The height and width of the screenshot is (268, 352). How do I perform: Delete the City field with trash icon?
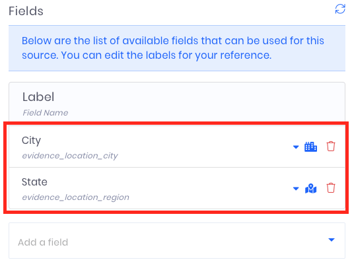point(331,147)
